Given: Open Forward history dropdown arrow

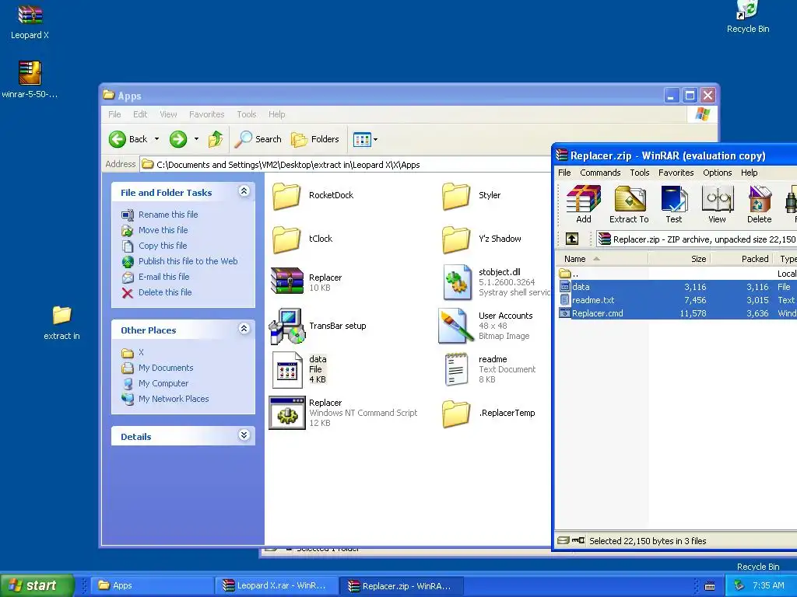Looking at the screenshot, I should click(x=196, y=139).
